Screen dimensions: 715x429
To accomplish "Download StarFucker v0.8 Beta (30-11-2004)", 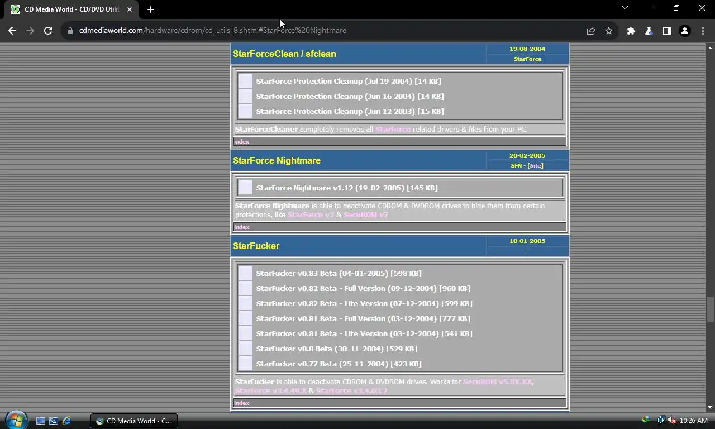I will point(337,349).
